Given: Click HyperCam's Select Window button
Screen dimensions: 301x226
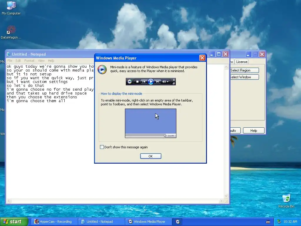Looking at the screenshot, I should pos(245,77).
